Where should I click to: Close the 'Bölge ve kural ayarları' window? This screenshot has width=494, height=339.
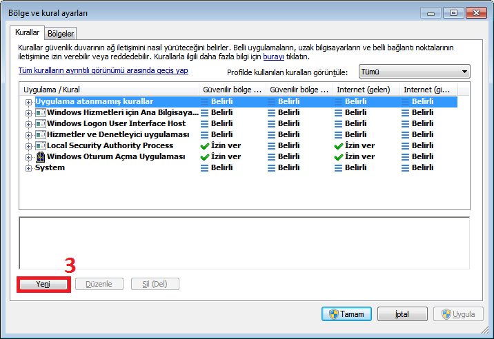pyautogui.click(x=476, y=13)
